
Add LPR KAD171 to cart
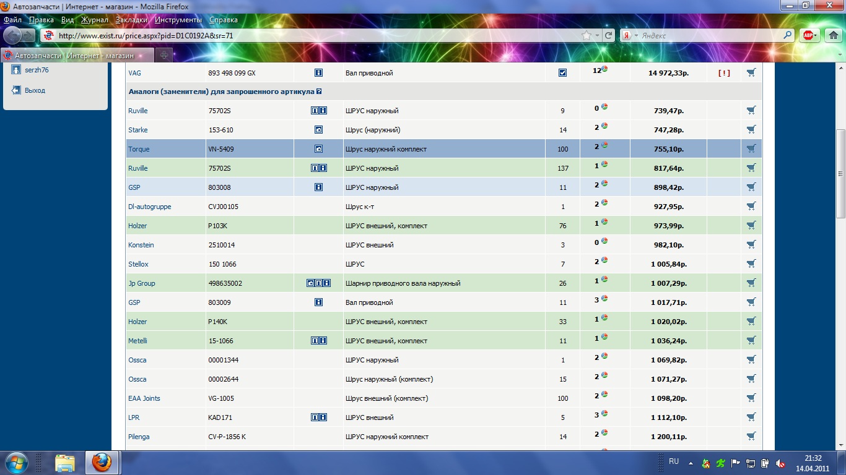(751, 417)
